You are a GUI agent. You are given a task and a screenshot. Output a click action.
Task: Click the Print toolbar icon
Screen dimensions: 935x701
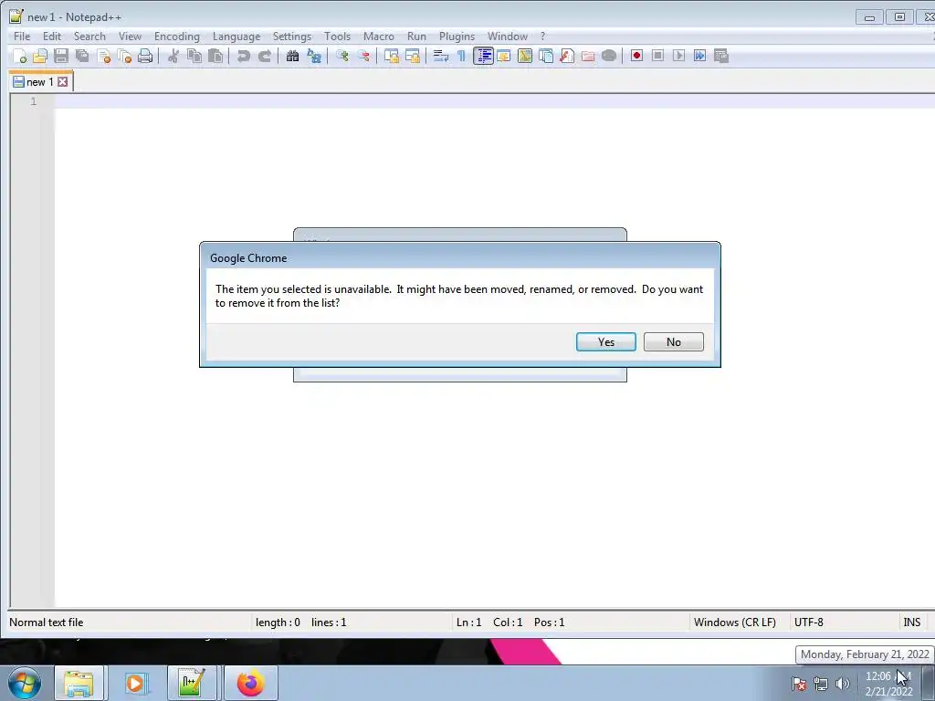click(145, 56)
